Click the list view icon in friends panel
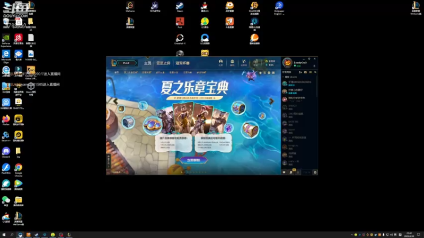This screenshot has height=238, width=424. point(310,72)
